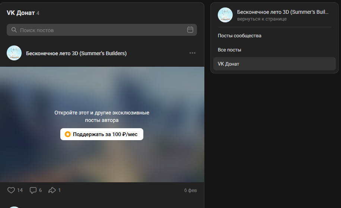This screenshot has width=341, height=208.
Task: Click the comment count "6"
Action: point(40,190)
